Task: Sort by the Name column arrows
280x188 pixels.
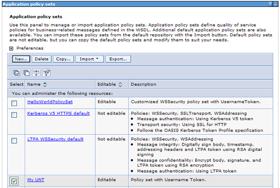Action: click(45, 84)
